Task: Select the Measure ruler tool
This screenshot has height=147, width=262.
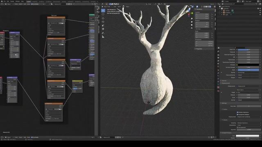Action: tap(103, 37)
